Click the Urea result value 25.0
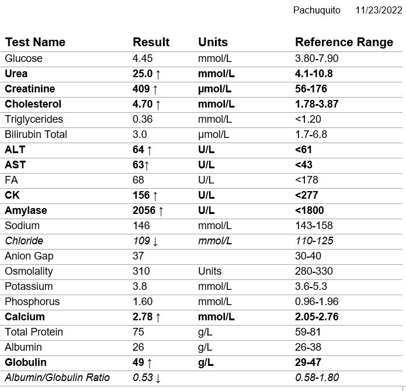Screen dimensions: 406x391 pyautogui.click(x=143, y=74)
